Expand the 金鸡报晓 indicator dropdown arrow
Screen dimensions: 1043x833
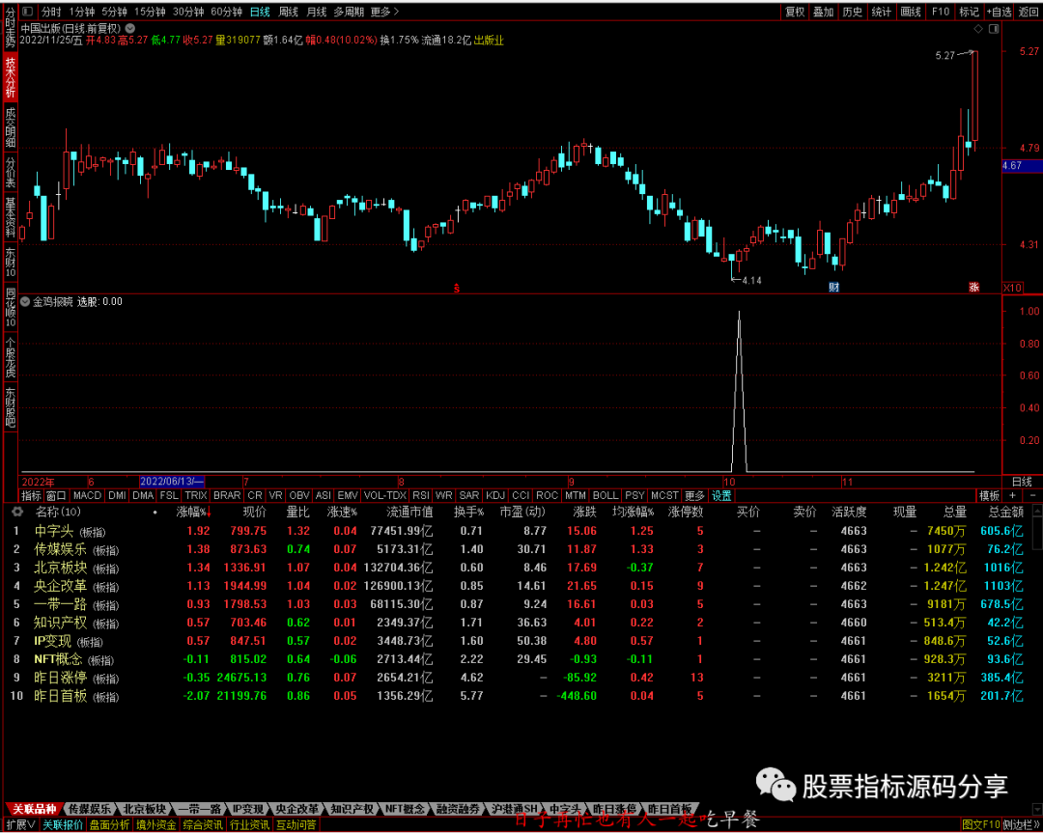pyautogui.click(x=25, y=302)
